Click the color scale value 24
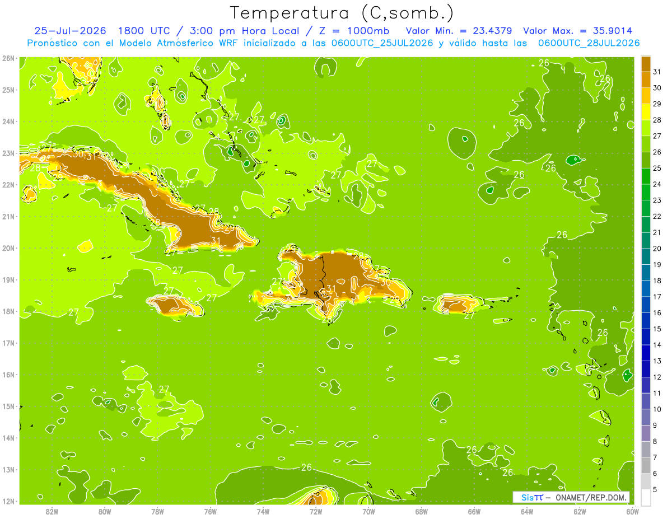 coord(657,184)
